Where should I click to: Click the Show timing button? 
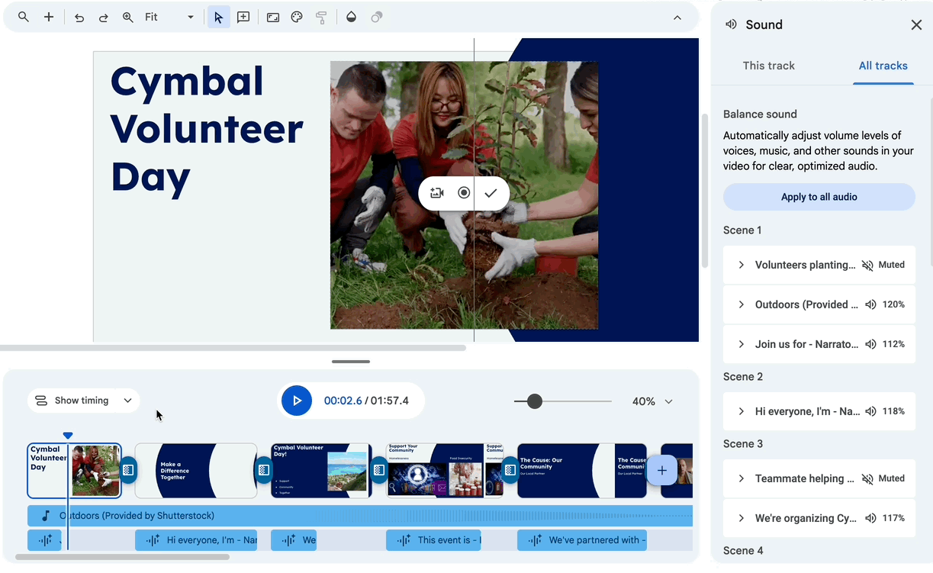72,401
